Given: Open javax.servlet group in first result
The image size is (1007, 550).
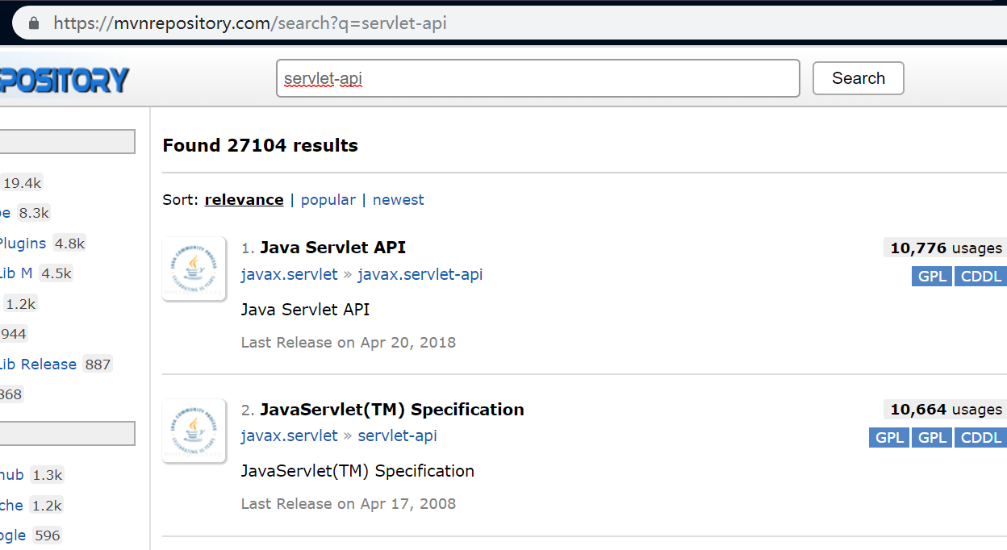Looking at the screenshot, I should 289,274.
